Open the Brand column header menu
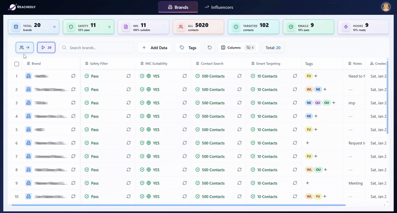397x213 pixels. 28,63
